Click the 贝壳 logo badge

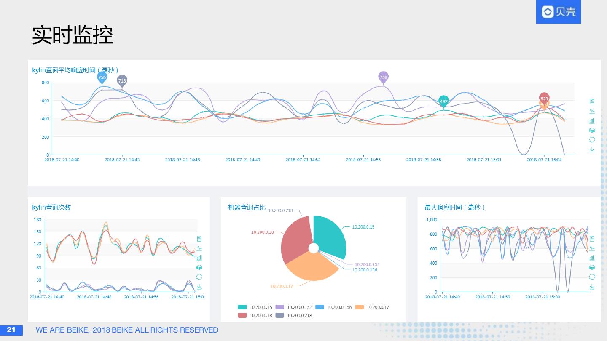coord(559,12)
